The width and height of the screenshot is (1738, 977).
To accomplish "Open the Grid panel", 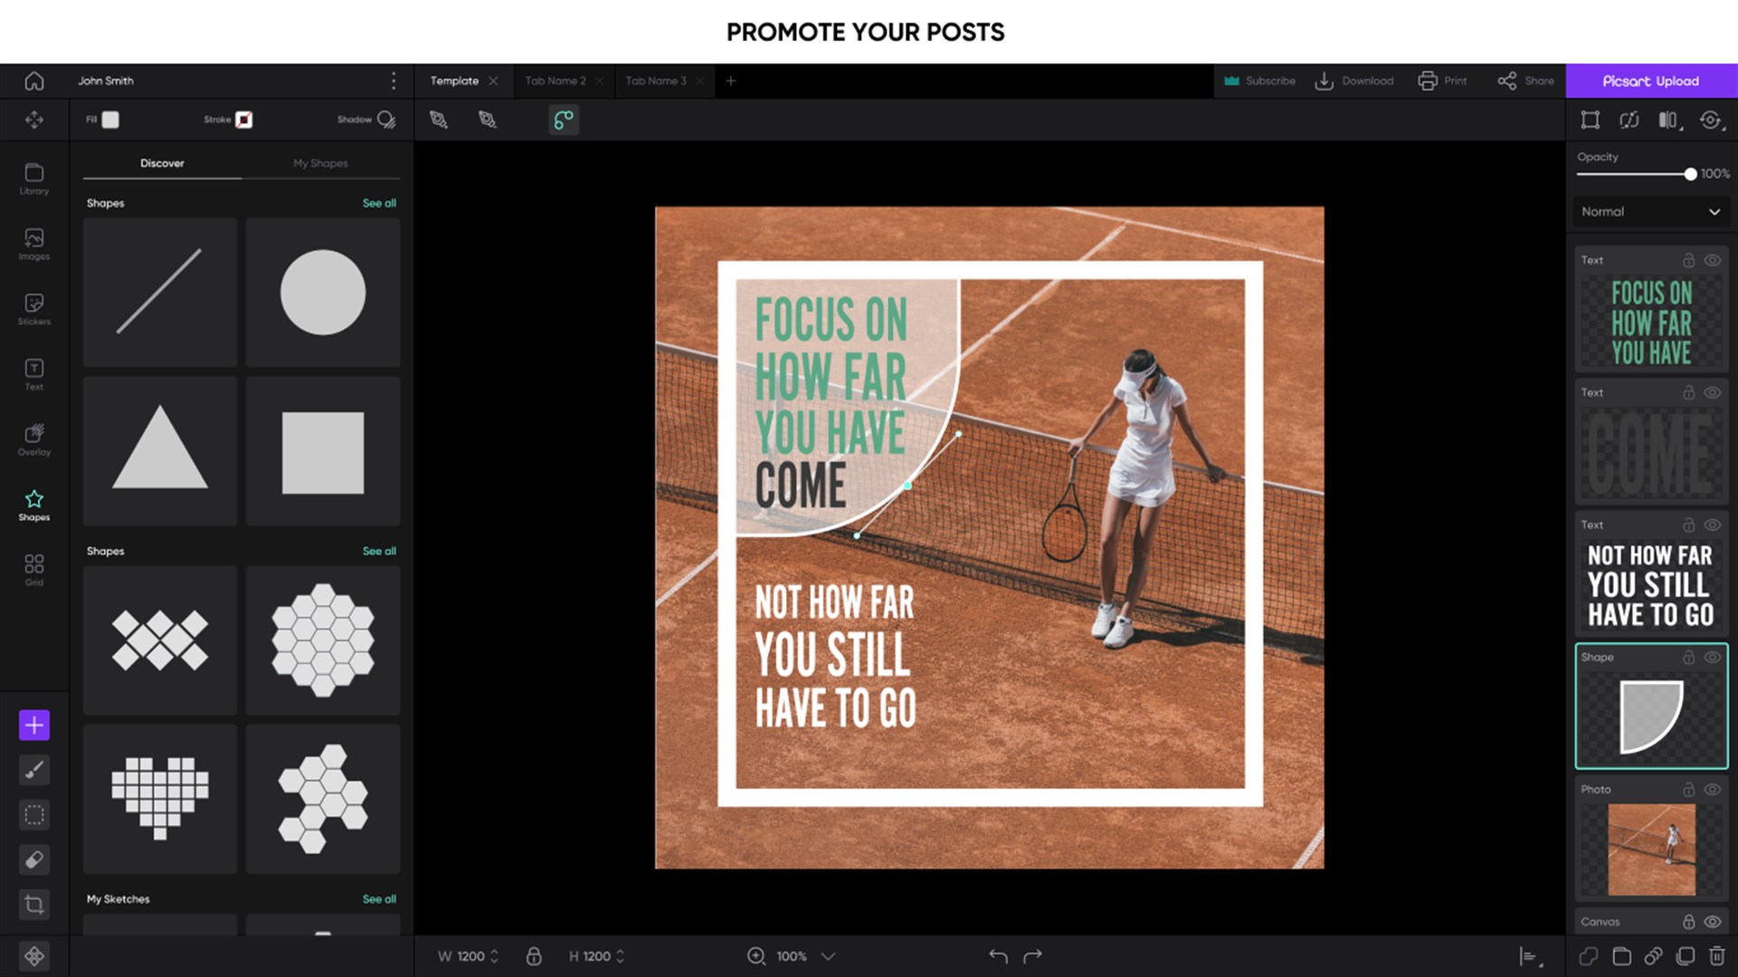I will click(33, 568).
